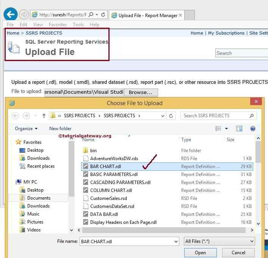Follow the Home breadcrumb link
Screen dimensions: 268x258
pyautogui.click(x=13, y=33)
